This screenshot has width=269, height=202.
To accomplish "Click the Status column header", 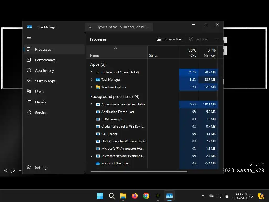I will click(x=163, y=52).
